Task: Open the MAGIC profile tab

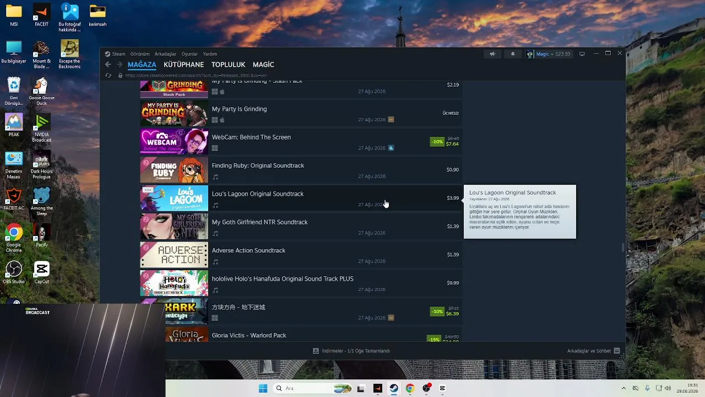Action: [263, 65]
